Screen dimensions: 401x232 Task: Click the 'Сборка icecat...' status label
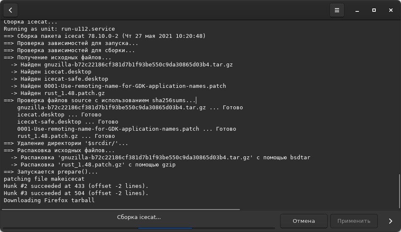pos(139,217)
